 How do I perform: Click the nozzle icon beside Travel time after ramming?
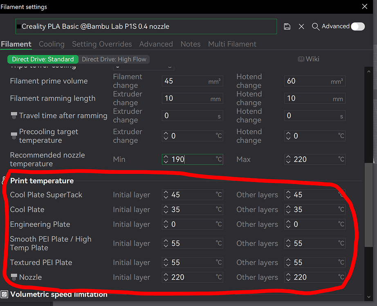pyautogui.click(x=14, y=115)
